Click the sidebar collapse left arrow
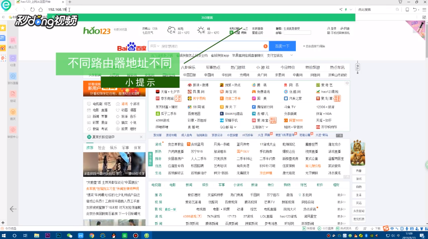This screenshot has height=239, width=428. 13,209
